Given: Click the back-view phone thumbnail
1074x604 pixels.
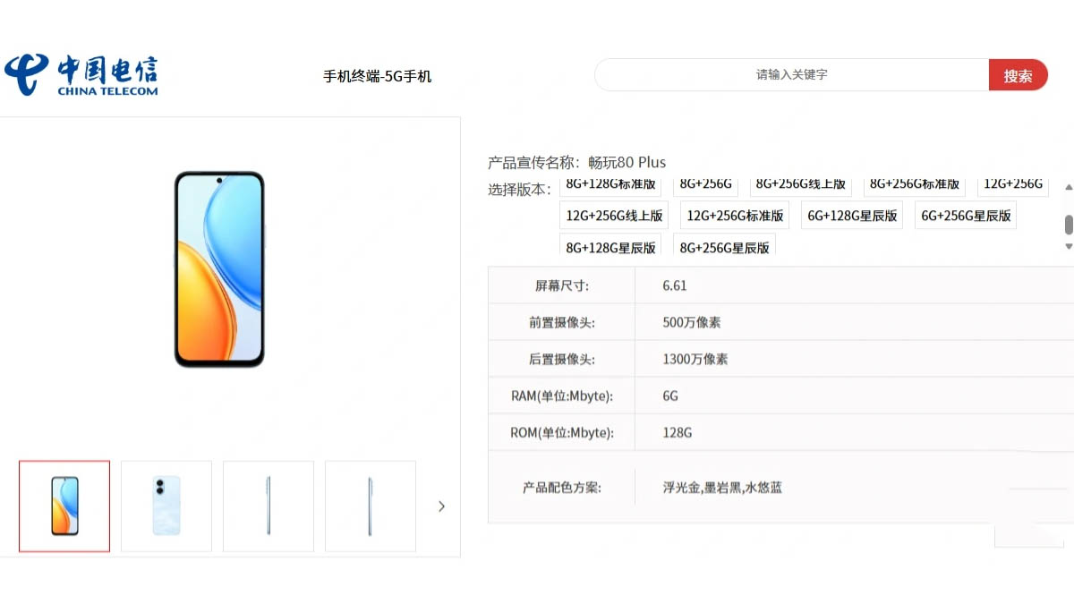Looking at the screenshot, I should (x=166, y=506).
